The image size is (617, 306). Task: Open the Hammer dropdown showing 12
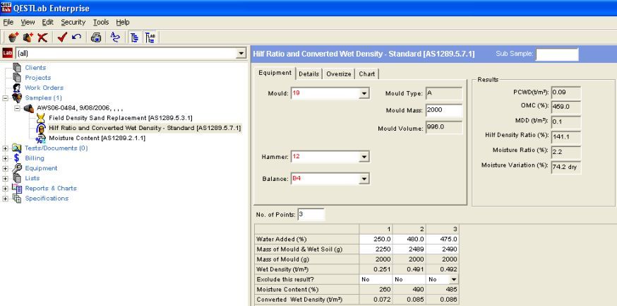pyautogui.click(x=364, y=156)
